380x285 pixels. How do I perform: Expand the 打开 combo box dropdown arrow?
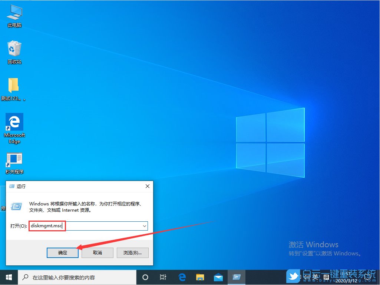145,226
